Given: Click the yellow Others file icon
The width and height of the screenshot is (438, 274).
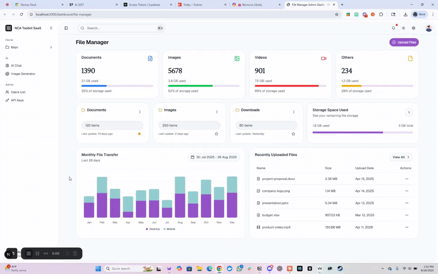Looking at the screenshot, I should pos(410,58).
